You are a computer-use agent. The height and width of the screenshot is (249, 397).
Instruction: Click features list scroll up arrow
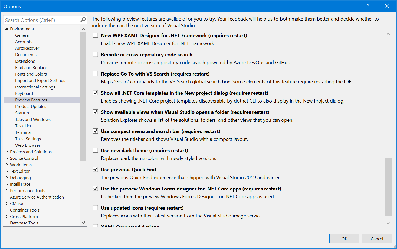click(x=388, y=34)
